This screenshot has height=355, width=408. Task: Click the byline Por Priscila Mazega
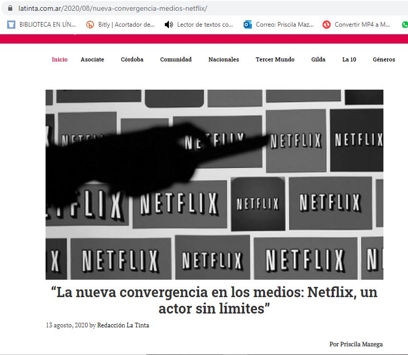point(356,344)
